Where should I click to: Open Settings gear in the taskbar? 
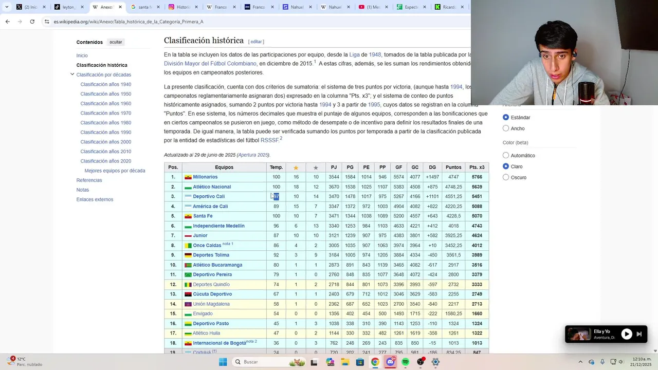pos(435,362)
